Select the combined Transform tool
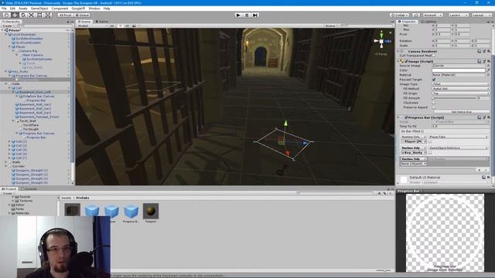Viewport: 495px width, 278px height. (48, 15)
